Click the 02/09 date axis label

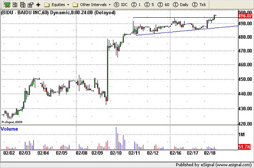click(97, 153)
